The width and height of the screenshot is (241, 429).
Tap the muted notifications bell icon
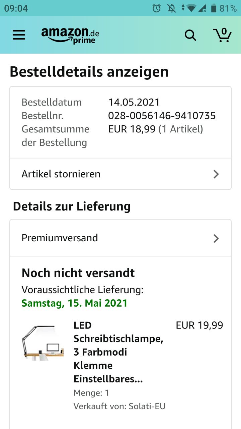point(172,8)
